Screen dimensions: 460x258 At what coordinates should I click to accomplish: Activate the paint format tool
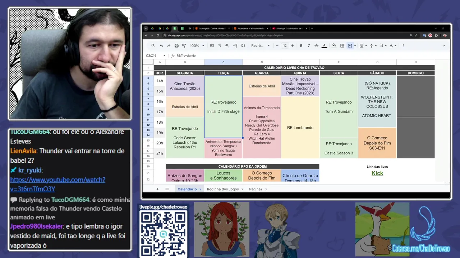(x=184, y=46)
